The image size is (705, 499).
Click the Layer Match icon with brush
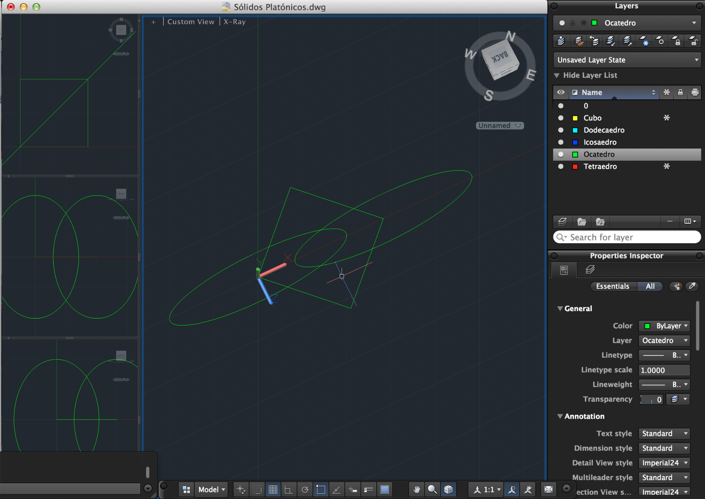[x=579, y=41]
